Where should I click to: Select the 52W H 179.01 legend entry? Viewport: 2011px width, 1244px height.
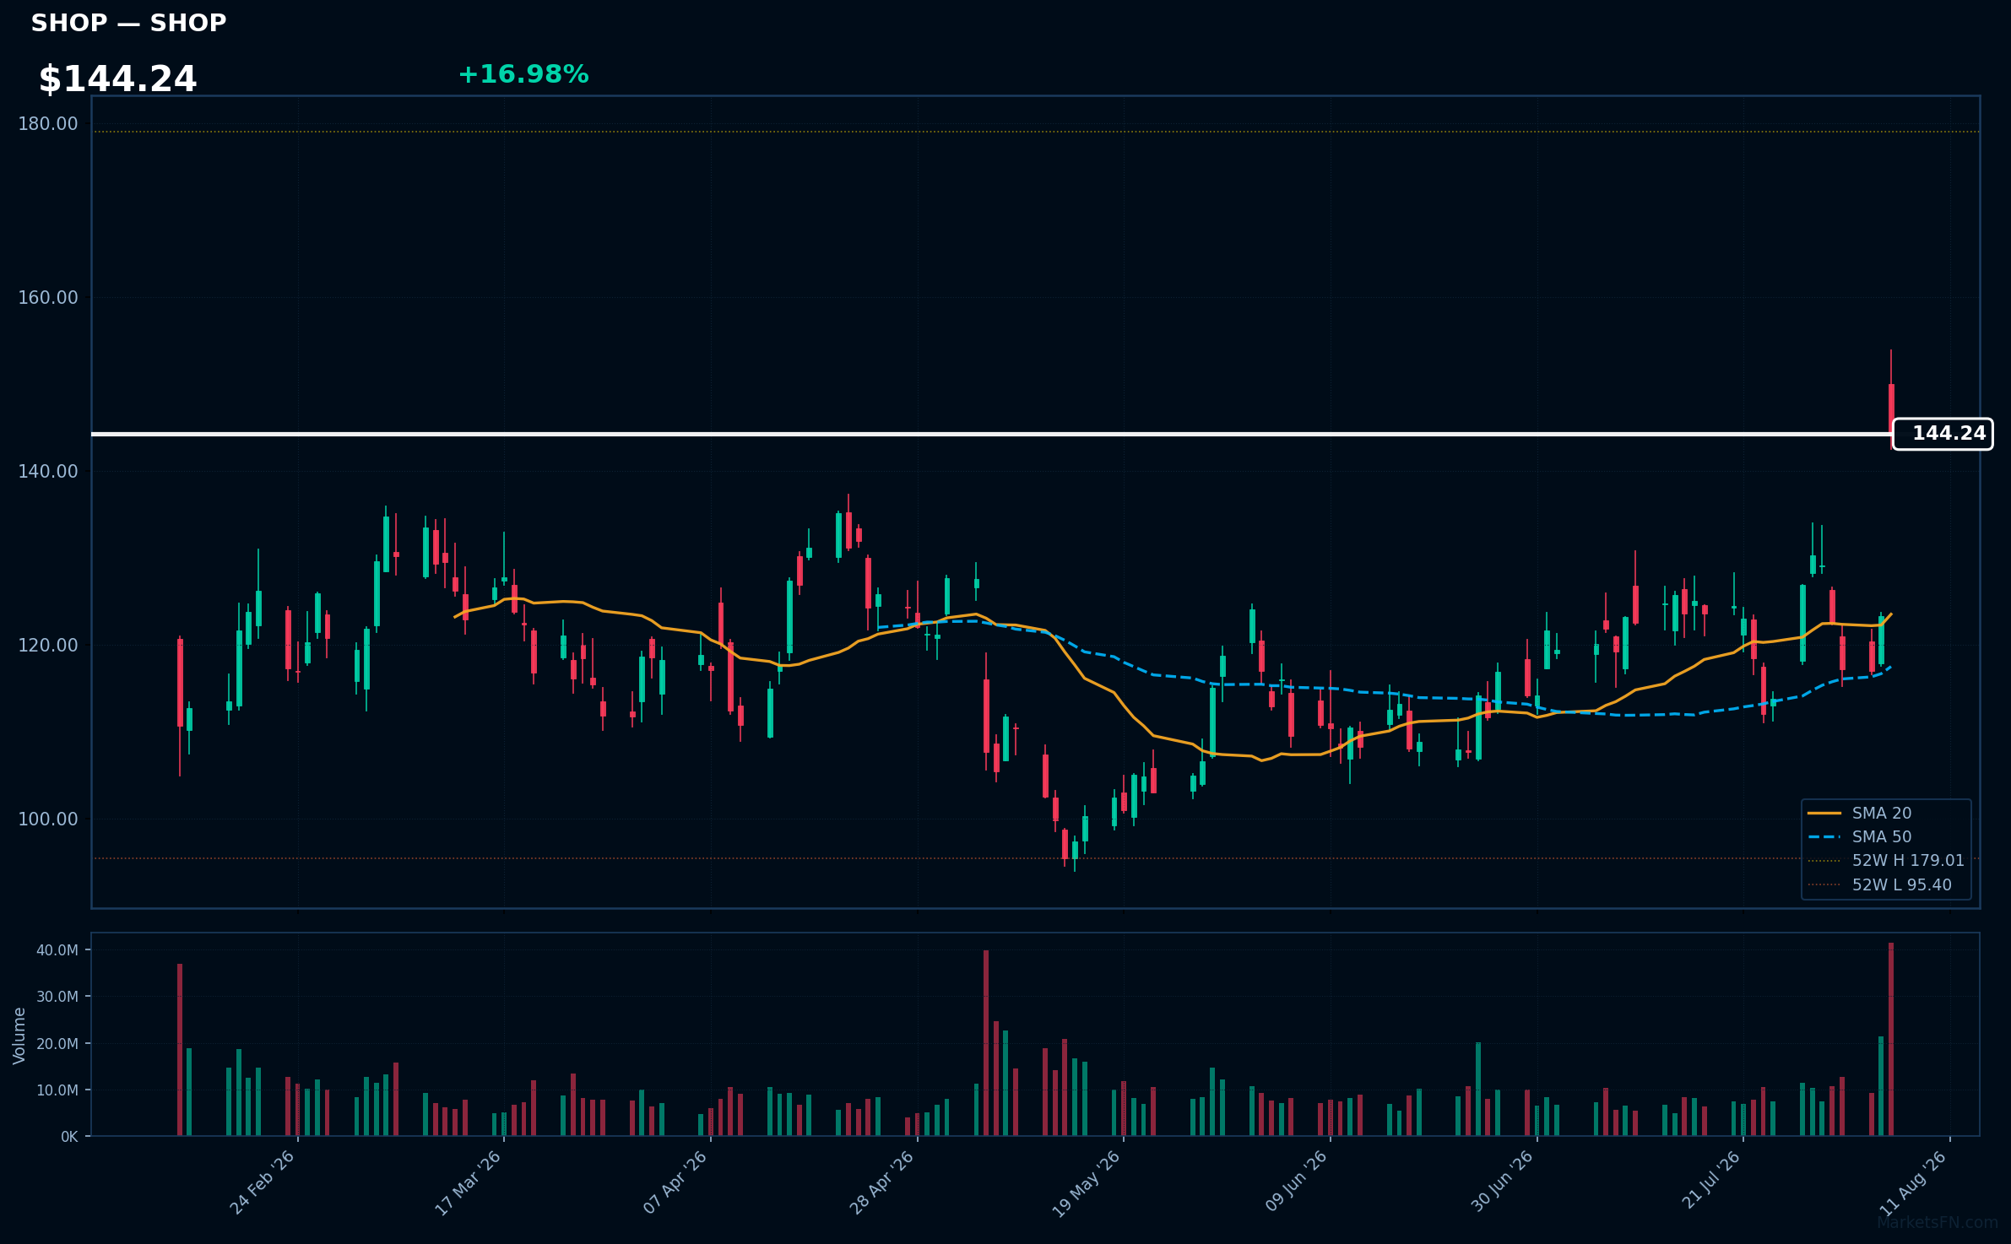(x=1886, y=860)
